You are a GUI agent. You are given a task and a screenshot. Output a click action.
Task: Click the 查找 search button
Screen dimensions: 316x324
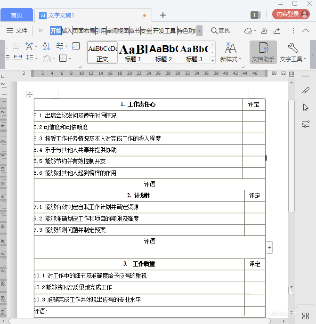(x=220, y=31)
